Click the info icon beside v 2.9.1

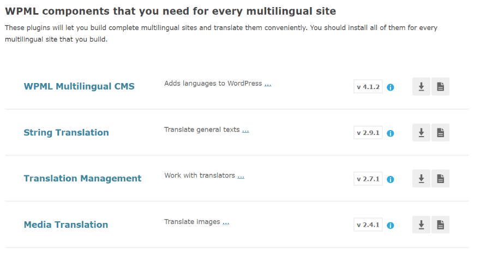(391, 133)
